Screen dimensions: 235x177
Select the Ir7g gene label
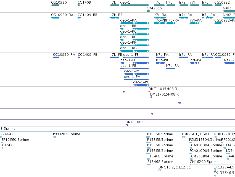205,2
